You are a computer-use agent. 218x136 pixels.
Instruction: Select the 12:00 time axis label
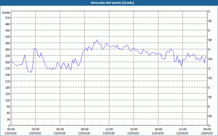(x=109, y=129)
